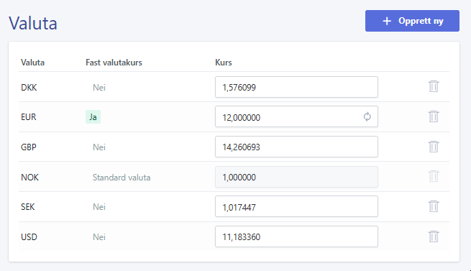Image resolution: width=471 pixels, height=271 pixels.
Task: Edit the EUR rate field 12,000000
Action: click(296, 116)
